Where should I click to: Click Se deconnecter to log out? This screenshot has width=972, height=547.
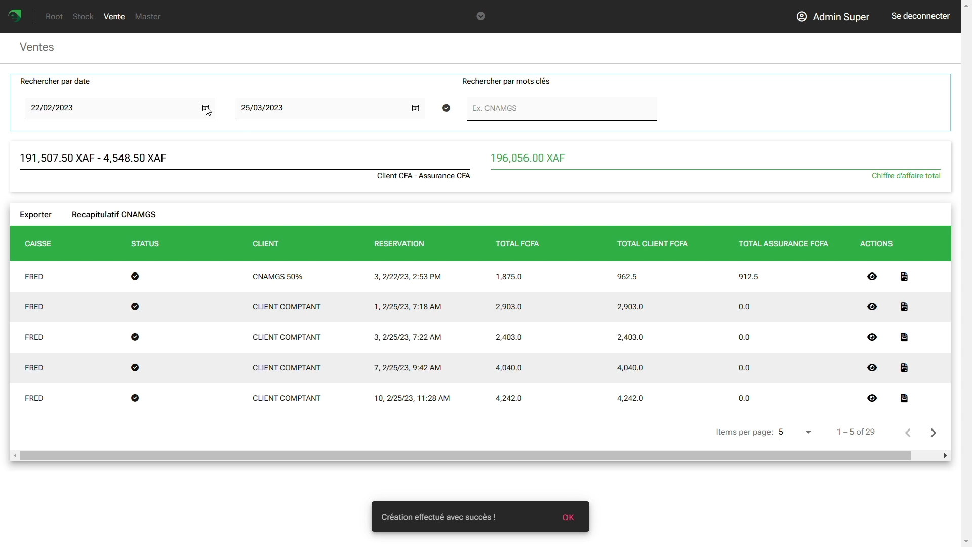coord(920,16)
